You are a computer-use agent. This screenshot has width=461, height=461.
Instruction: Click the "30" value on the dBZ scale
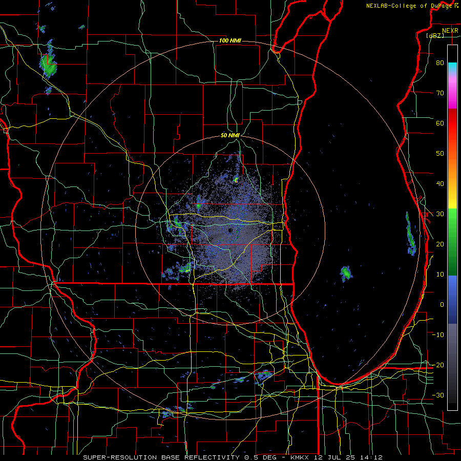point(440,214)
